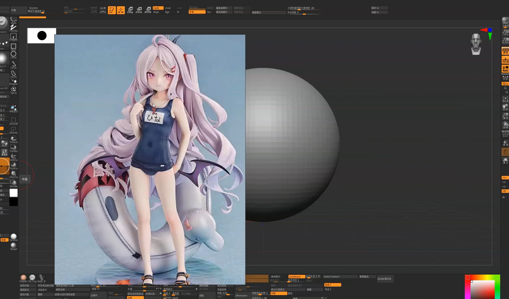The image size is (509, 299).
Task: Choose the SelectRect brush
Action: [13, 121]
